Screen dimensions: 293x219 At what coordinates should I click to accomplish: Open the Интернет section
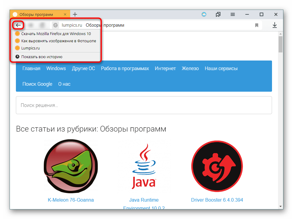pos(165,69)
